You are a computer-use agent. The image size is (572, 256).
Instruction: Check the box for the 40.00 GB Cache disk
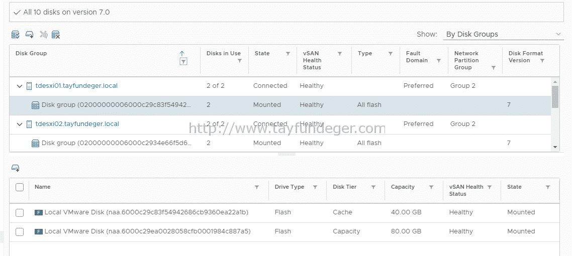pyautogui.click(x=20, y=213)
